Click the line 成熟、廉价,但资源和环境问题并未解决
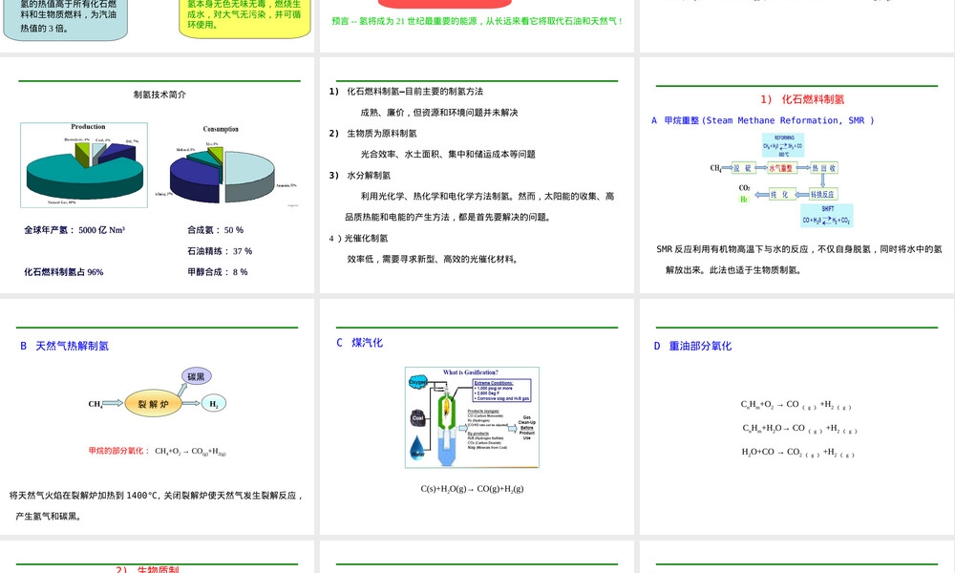 pos(439,113)
